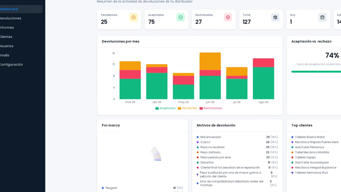341x192 pixels.
Task: Click the 'jun 26' month label on the chart axis
Action: [210, 102]
